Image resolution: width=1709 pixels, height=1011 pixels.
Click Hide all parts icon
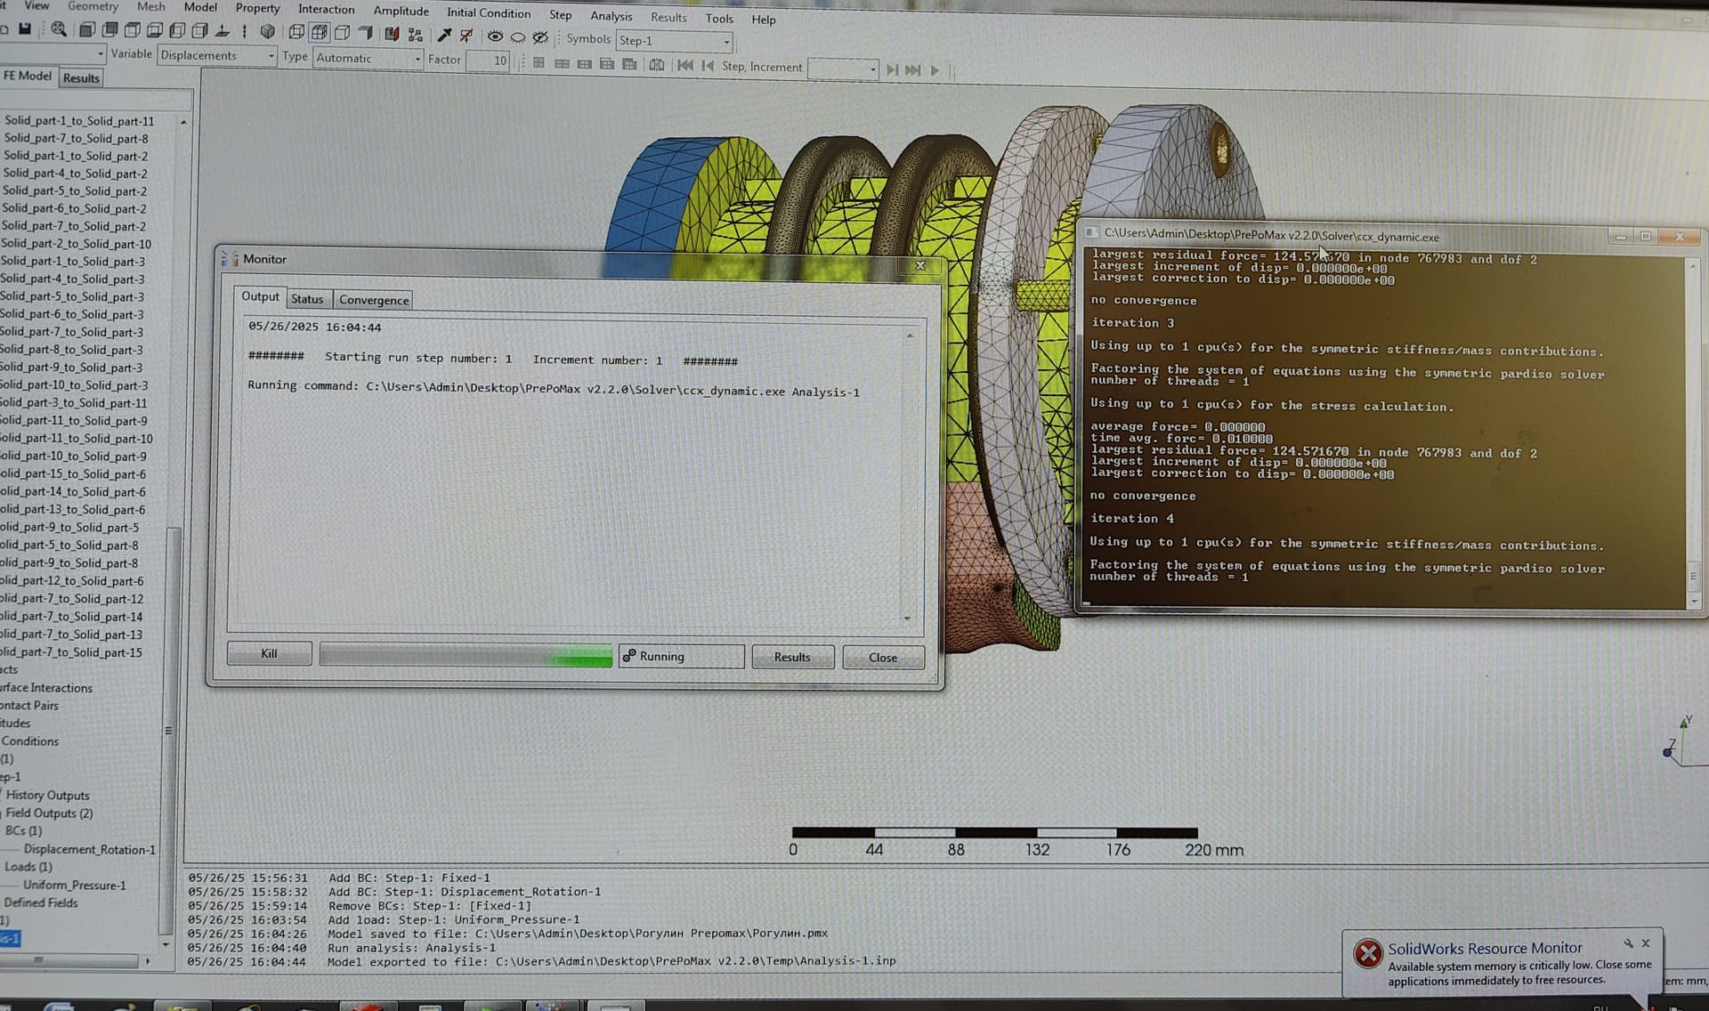pos(517,36)
